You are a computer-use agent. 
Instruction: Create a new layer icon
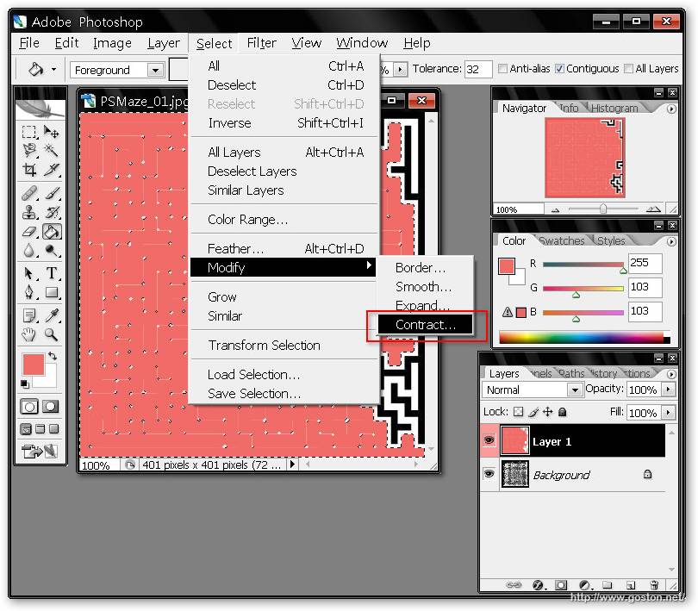[x=630, y=585]
